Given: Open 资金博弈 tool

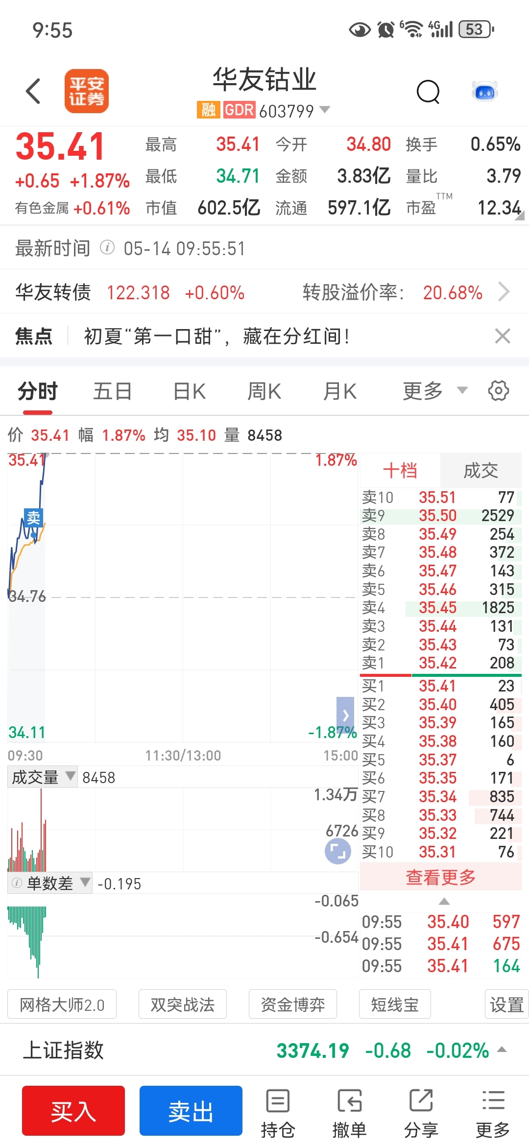Looking at the screenshot, I should coord(293,1004).
